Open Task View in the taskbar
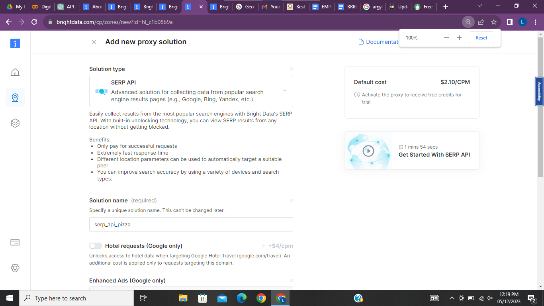 tap(143, 298)
